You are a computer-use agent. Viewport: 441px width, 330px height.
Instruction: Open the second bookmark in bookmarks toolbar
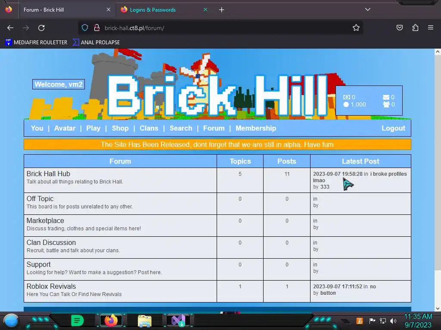click(96, 43)
